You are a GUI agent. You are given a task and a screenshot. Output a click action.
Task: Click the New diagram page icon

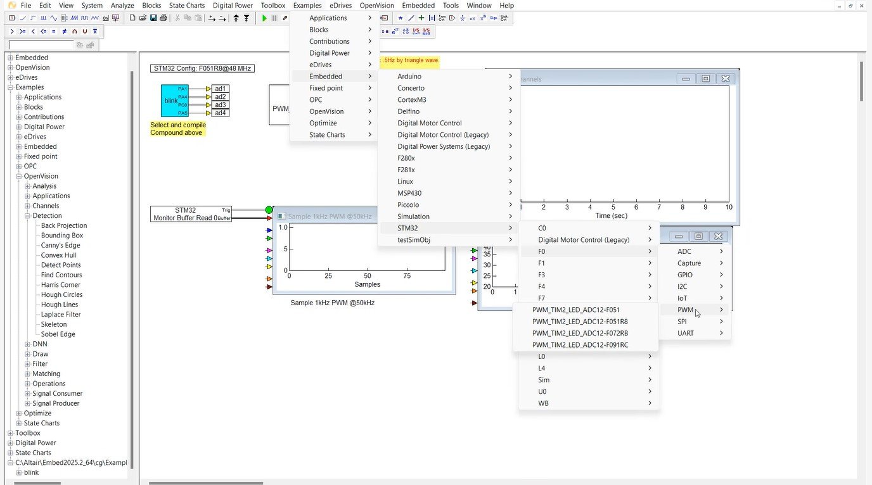(x=132, y=18)
